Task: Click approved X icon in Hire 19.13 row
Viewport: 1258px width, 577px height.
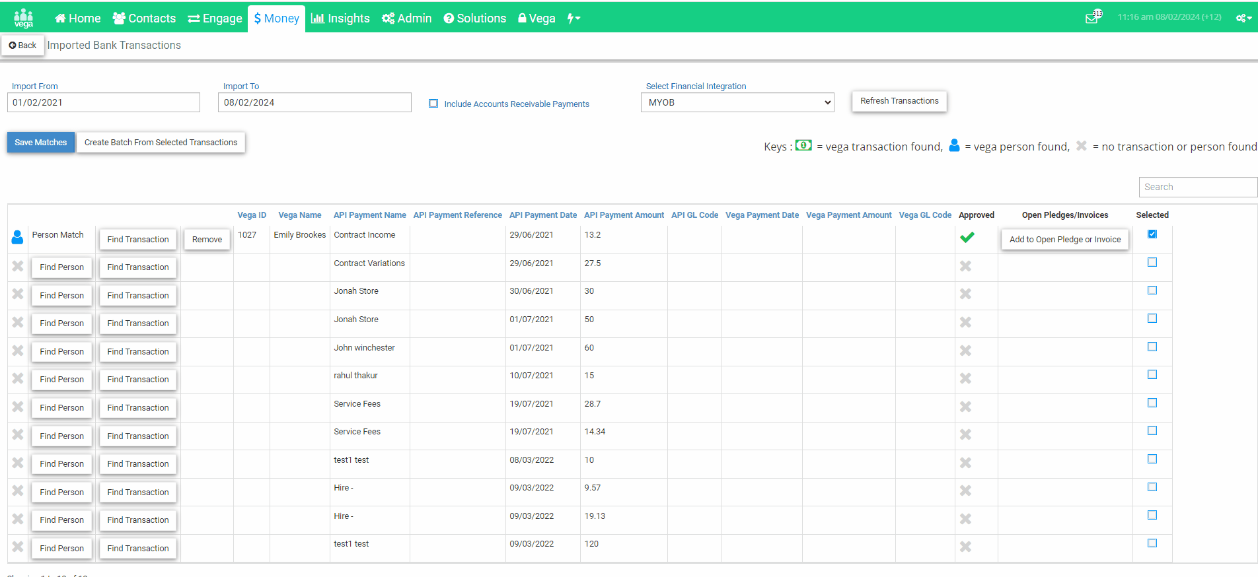Action: pyautogui.click(x=966, y=519)
